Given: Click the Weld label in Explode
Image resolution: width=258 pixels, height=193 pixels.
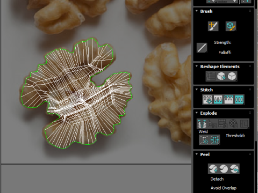Looking at the screenshot, I should pyautogui.click(x=203, y=132).
